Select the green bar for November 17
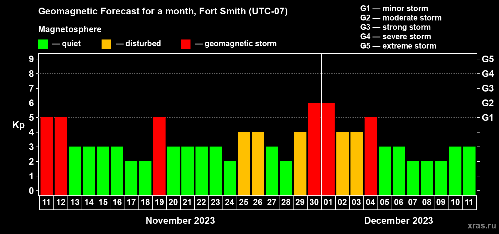This screenshot has width=499, height=234. [131, 178]
